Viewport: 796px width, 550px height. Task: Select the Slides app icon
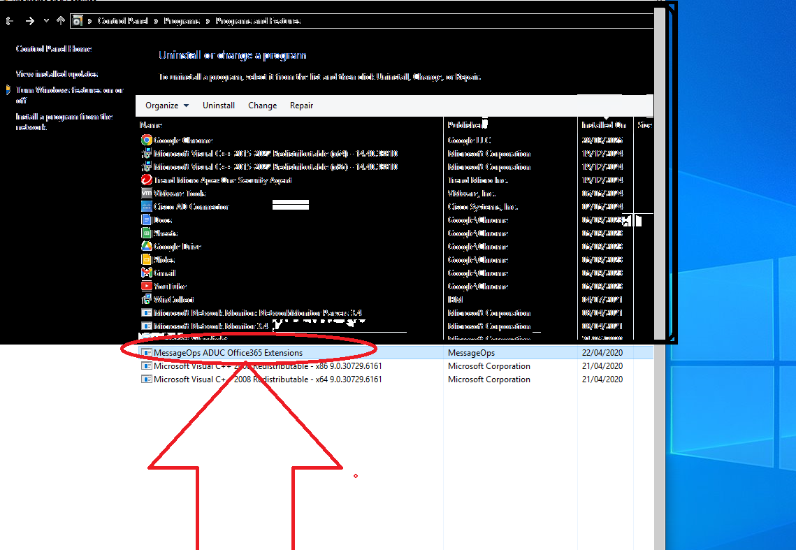[146, 259]
